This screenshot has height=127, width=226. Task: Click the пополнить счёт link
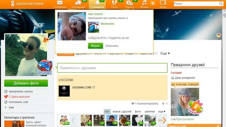pos(18,102)
